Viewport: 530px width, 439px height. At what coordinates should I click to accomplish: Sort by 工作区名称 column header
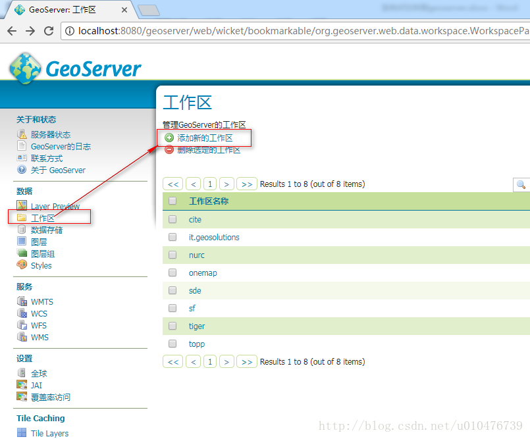click(x=209, y=201)
